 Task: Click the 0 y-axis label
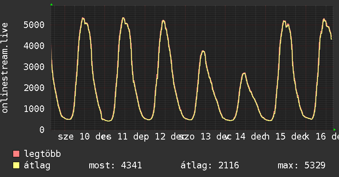click(42, 130)
